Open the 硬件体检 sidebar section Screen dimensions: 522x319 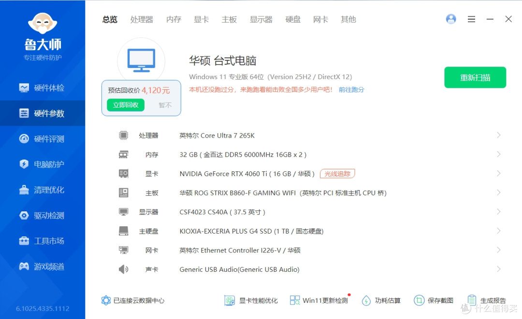tap(42, 88)
